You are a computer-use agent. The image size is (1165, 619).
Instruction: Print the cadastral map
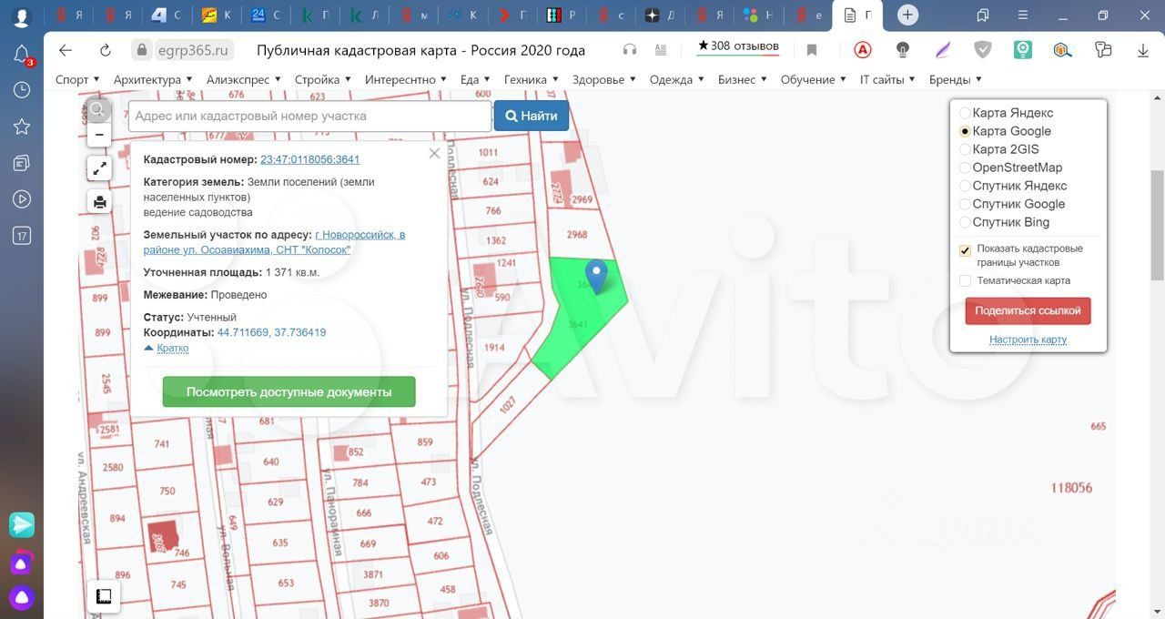tap(99, 202)
